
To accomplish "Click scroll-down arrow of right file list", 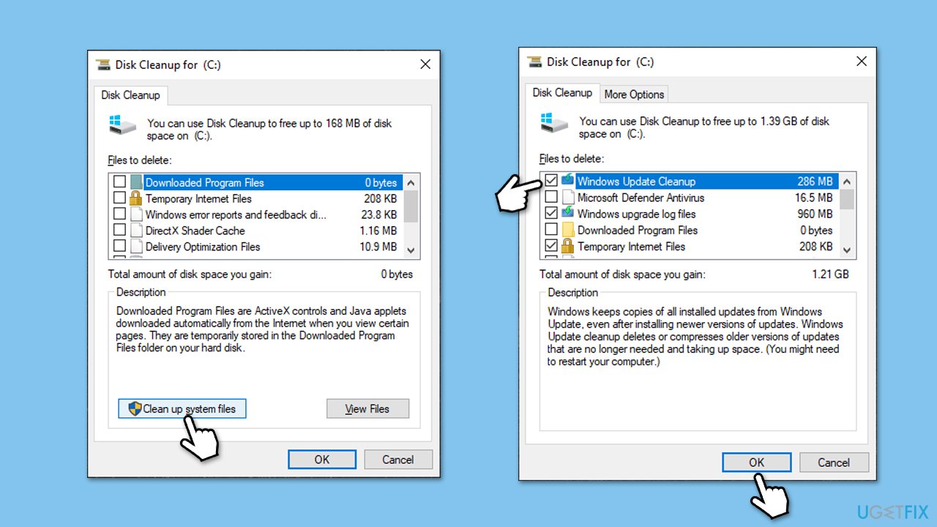I will pos(847,250).
